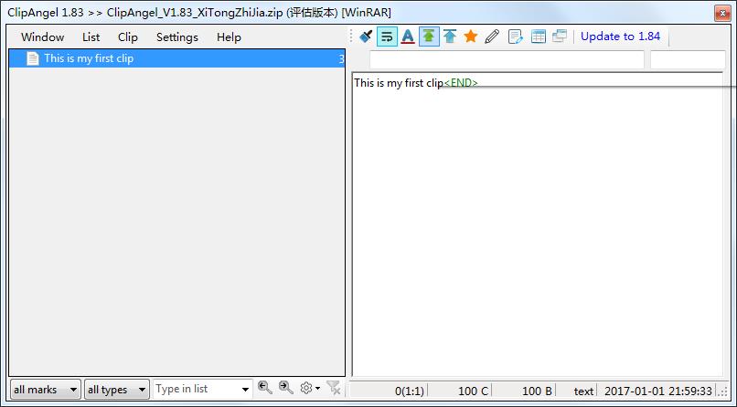Click the Update to 1.84 link
The image size is (737, 407).
click(621, 37)
